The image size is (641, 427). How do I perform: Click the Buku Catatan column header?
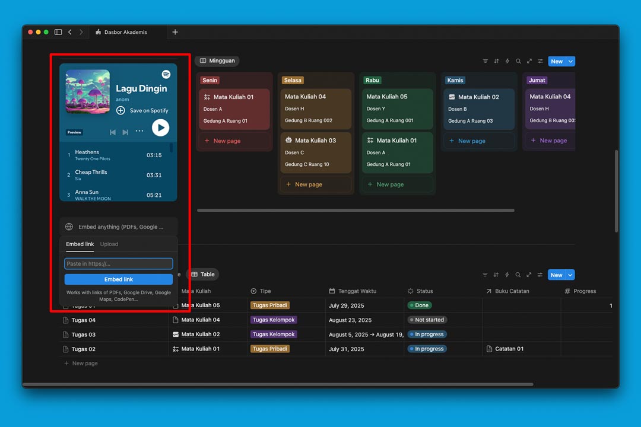pos(507,291)
